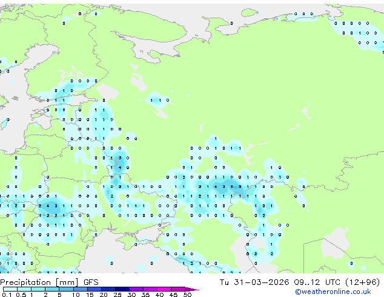The width and height of the screenshot is (384, 297).
Task: Pick the 0.1–0.5 mm lightest cyan legend swatch
Action: coord(10,289)
